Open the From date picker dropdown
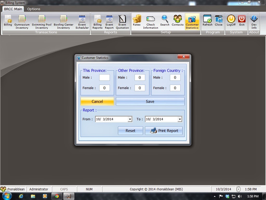Screen dimensions: 266x200 click(130, 119)
